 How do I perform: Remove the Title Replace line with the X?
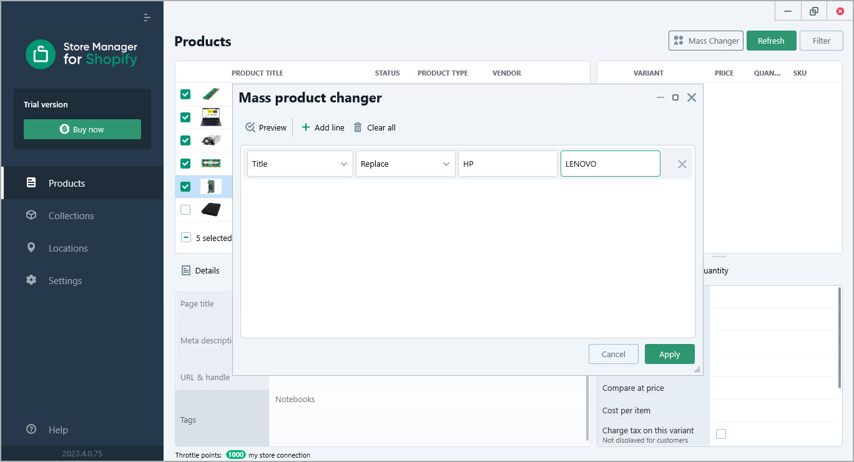[682, 164]
